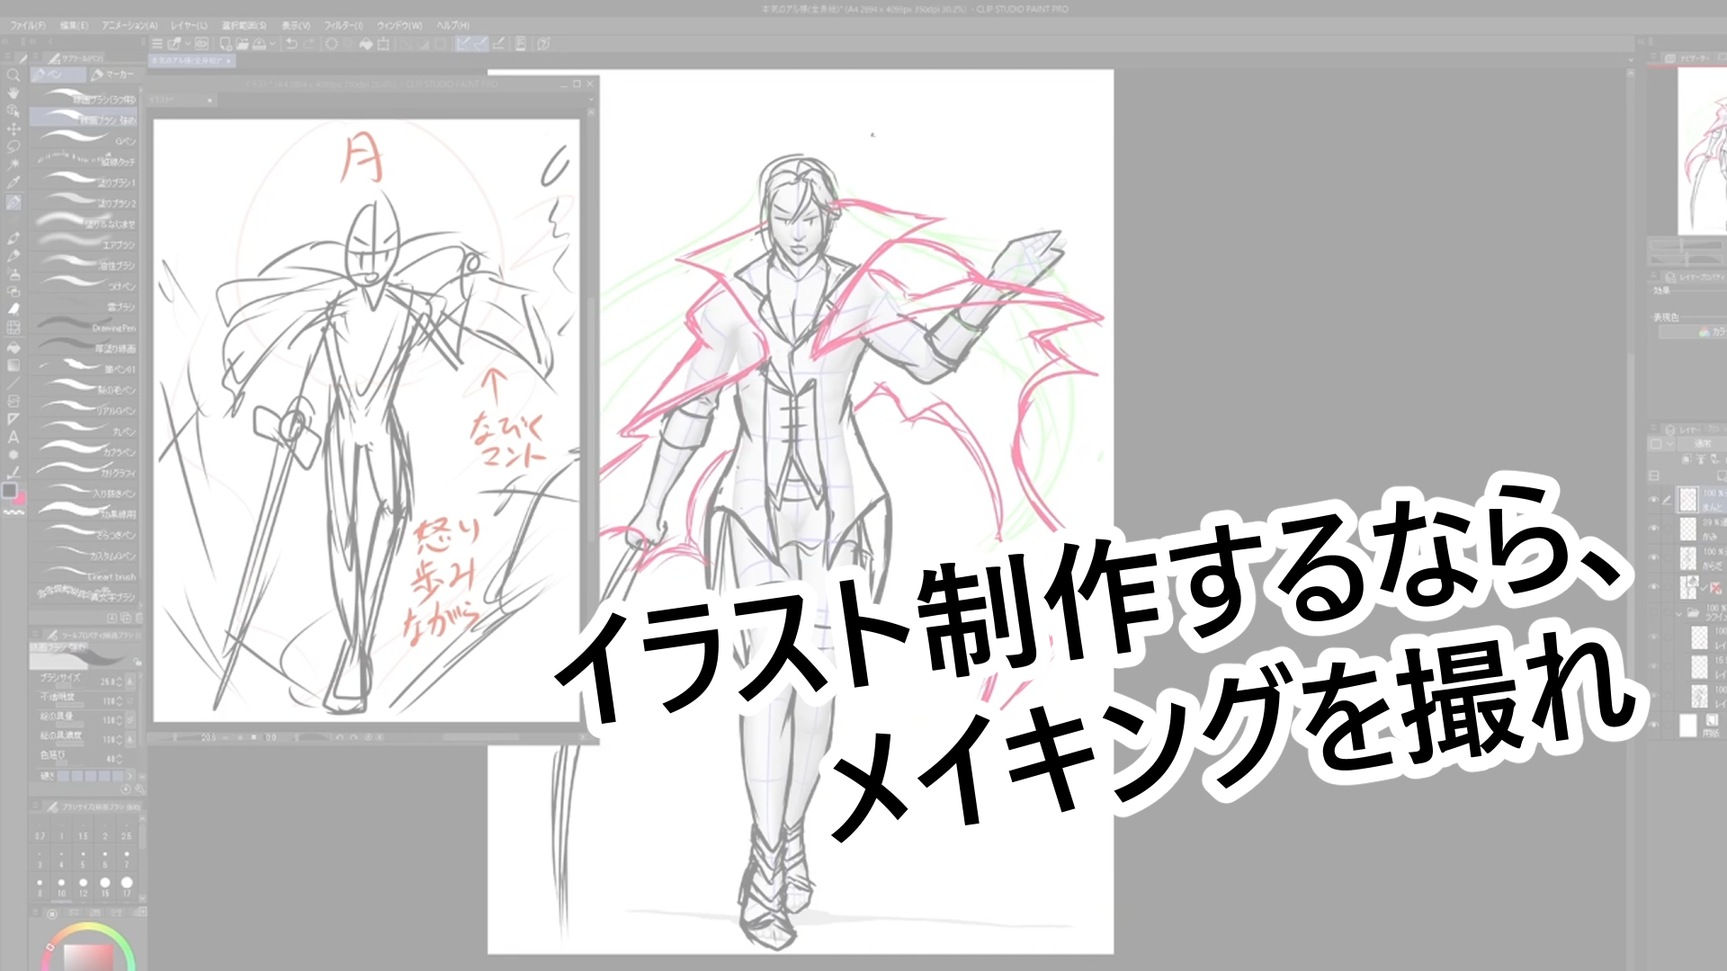The height and width of the screenshot is (971, 1727).
Task: Select the Hand move tool
Action: coord(13,94)
